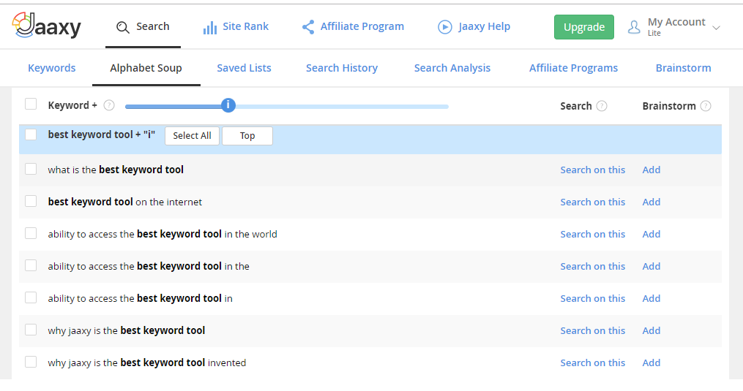Open the Search Analysis tab
743x391 pixels.
452,68
